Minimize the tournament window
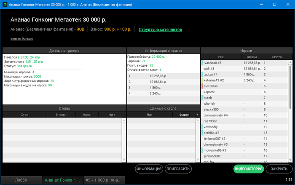Screen dimensions: 295x185 pyautogui.click(x=261, y=4)
